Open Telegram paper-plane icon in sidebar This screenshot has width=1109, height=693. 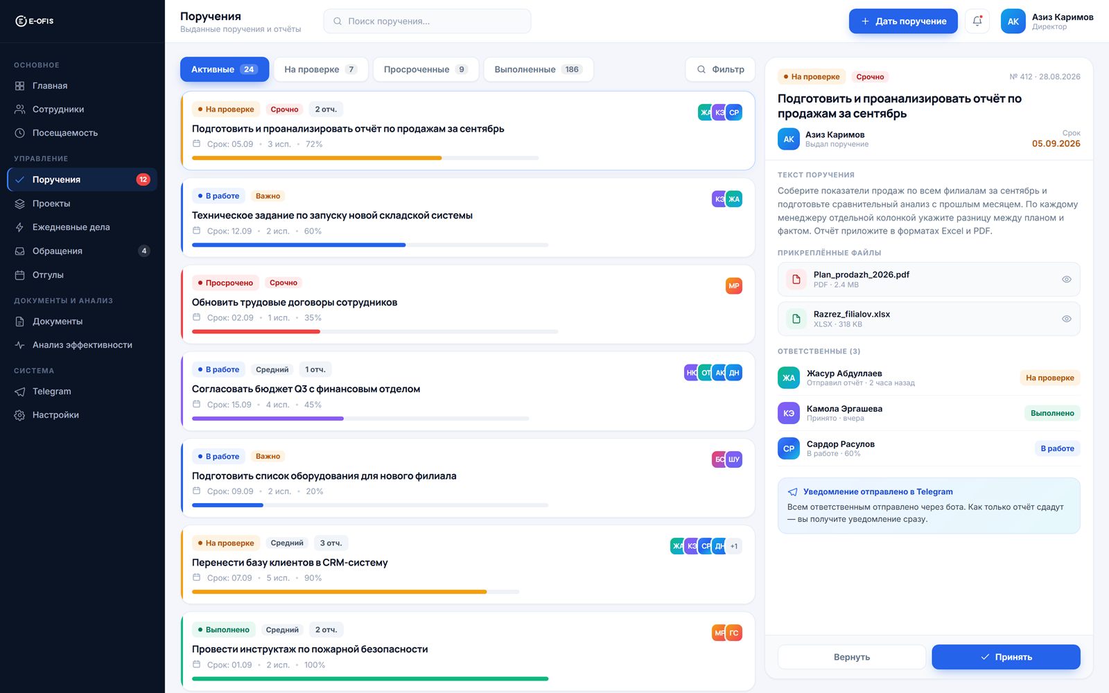19,392
